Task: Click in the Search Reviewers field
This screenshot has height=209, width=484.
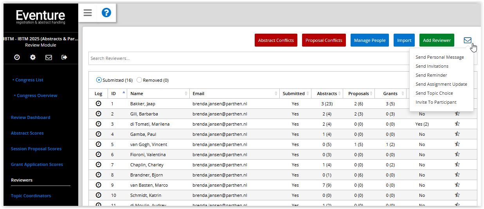Action: [246, 58]
